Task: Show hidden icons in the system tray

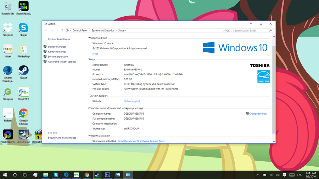Action: 258,175
